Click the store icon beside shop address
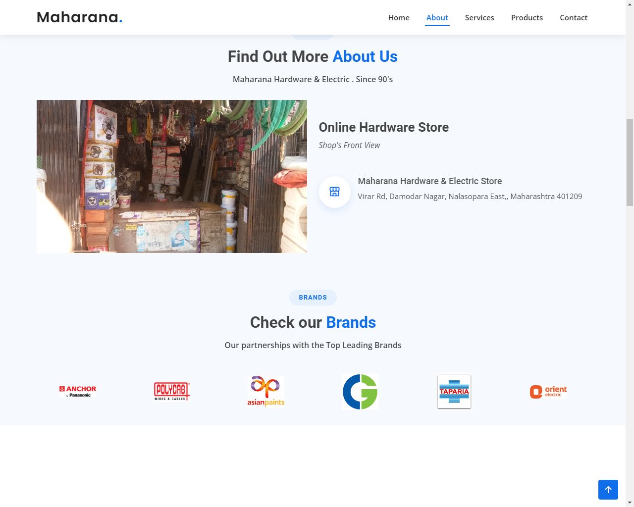The image size is (634, 507). 335,192
